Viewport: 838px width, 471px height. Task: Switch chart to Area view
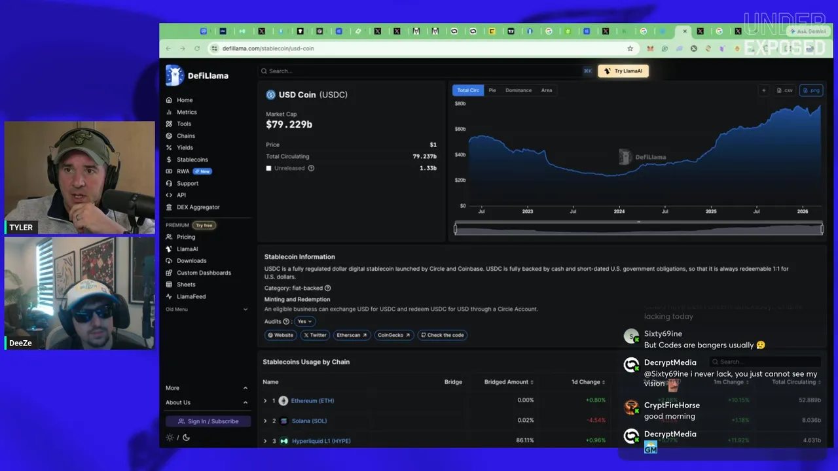coord(547,90)
